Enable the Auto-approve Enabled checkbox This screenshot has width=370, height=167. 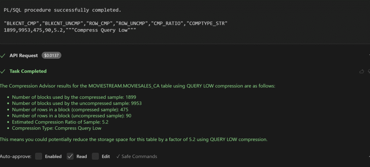39,157
